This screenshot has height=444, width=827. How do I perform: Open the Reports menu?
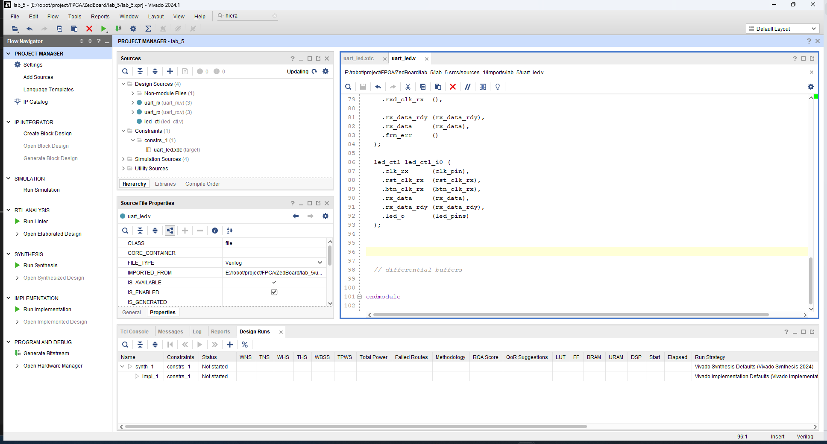click(x=100, y=17)
